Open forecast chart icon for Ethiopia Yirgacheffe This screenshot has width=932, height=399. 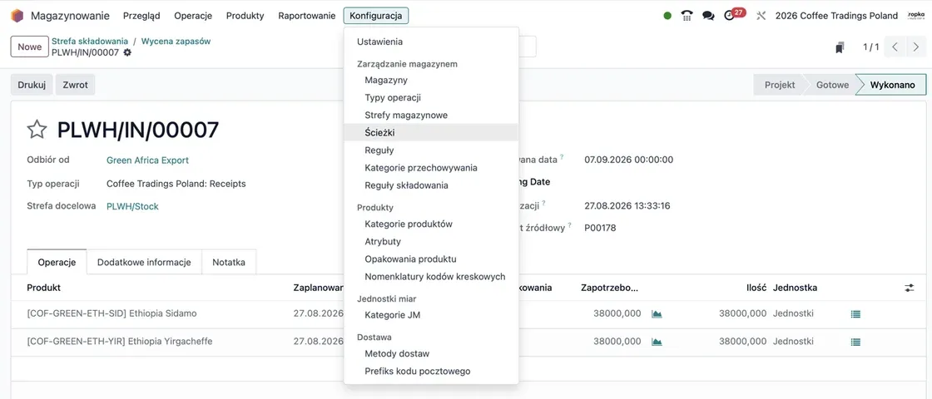(657, 342)
